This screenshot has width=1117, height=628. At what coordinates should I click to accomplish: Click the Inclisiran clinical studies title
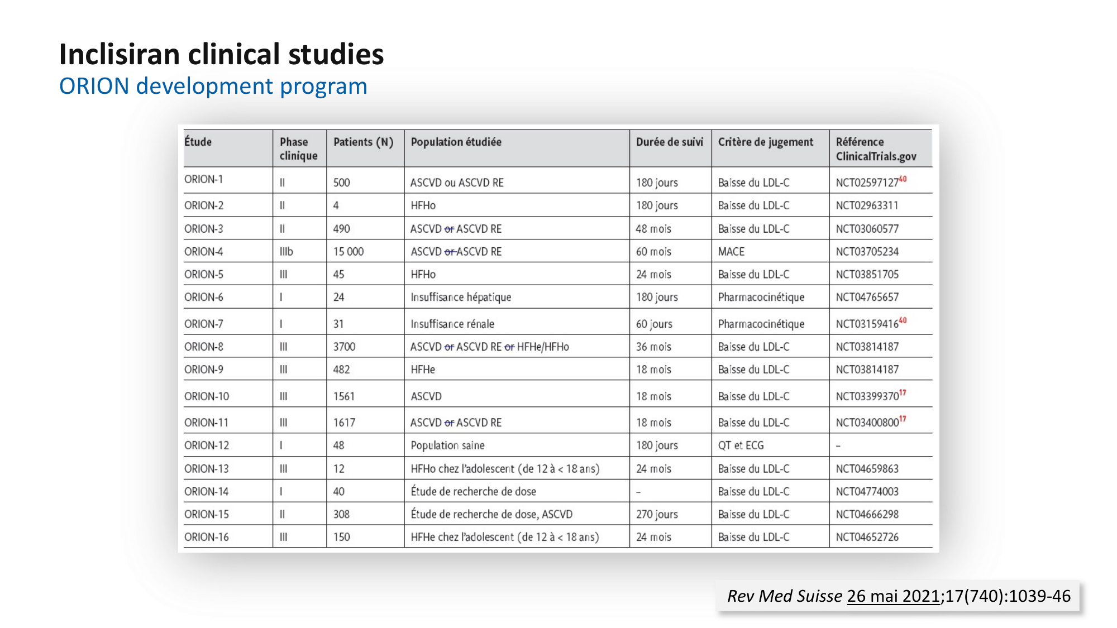(x=221, y=55)
